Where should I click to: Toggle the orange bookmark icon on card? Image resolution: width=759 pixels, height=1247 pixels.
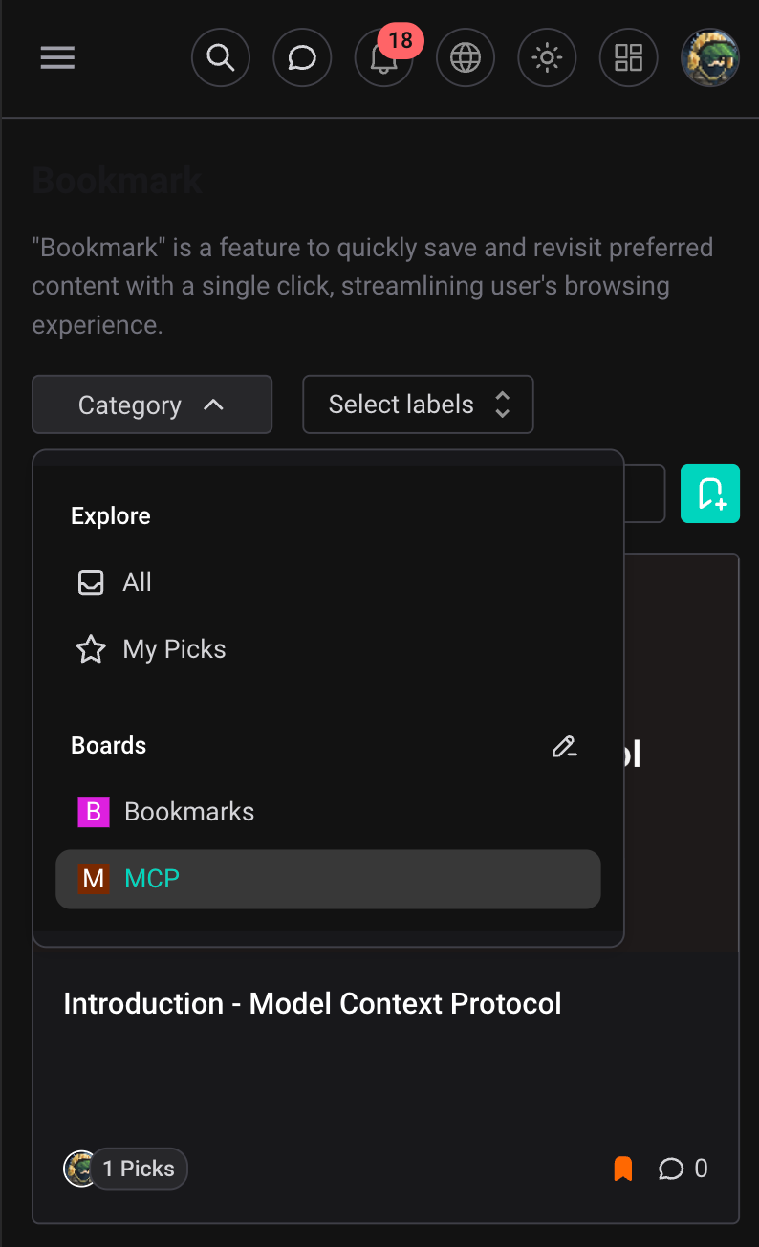623,1169
